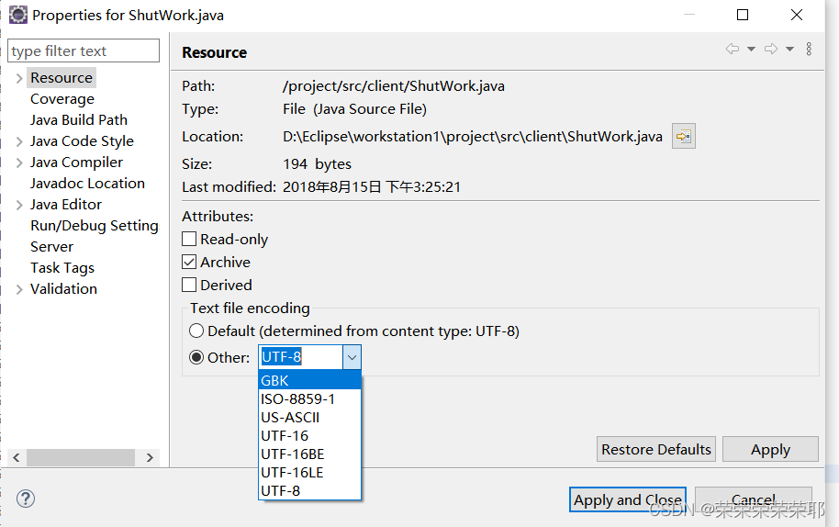Click the Eclipse icon in the title bar
Viewport: 839px width, 527px height.
click(x=17, y=15)
